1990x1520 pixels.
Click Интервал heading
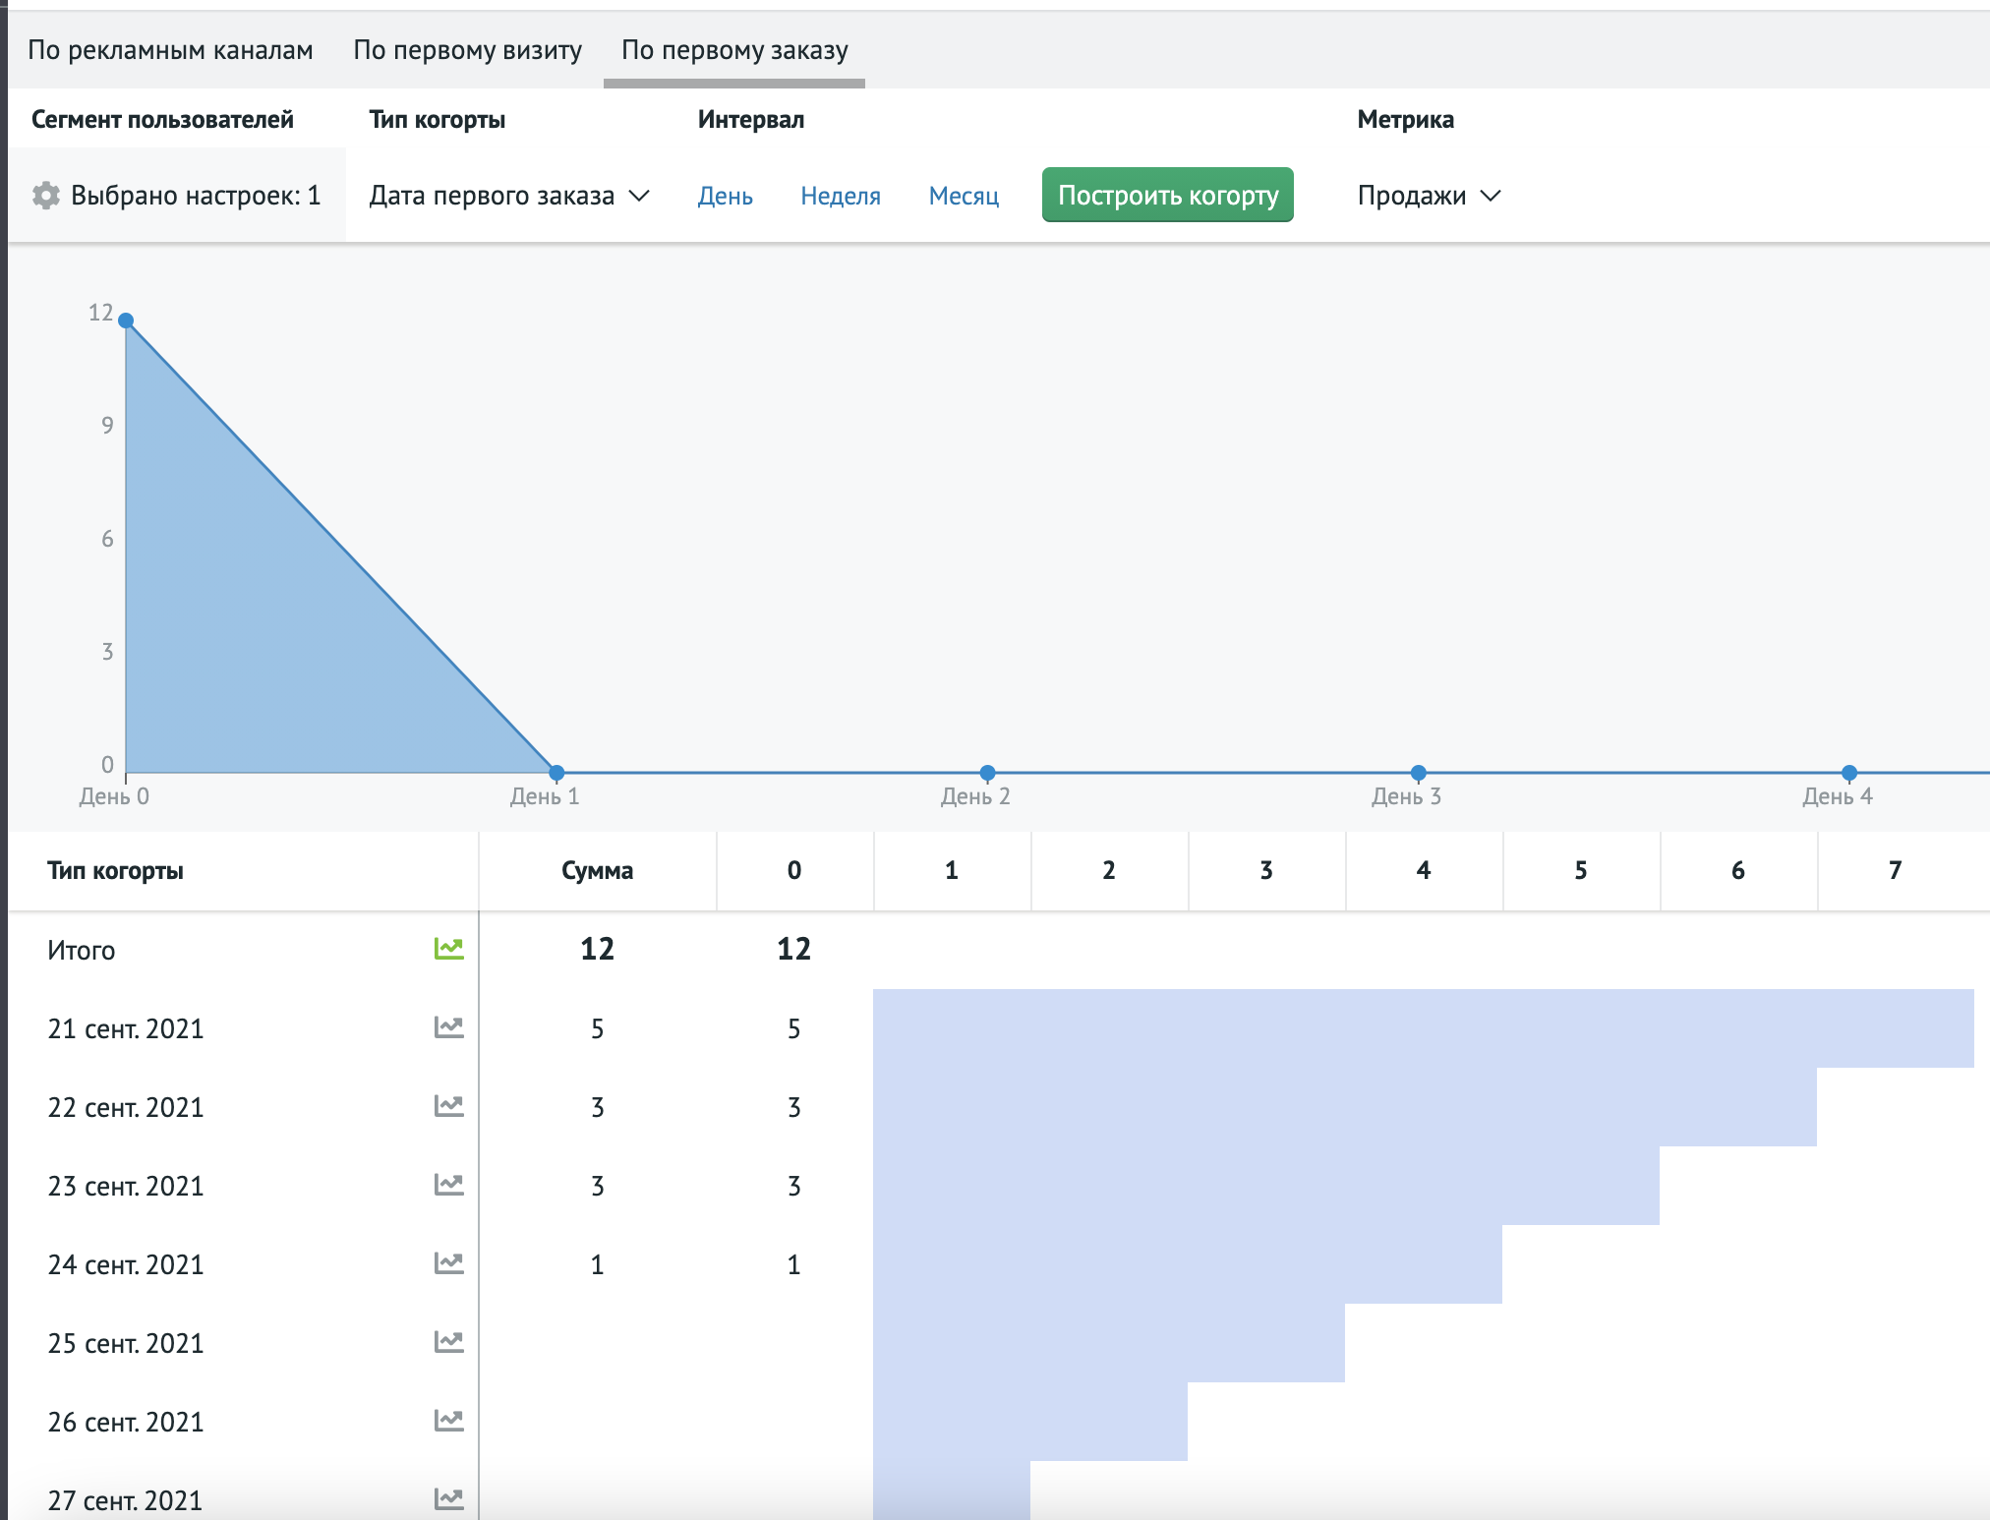pos(751,119)
